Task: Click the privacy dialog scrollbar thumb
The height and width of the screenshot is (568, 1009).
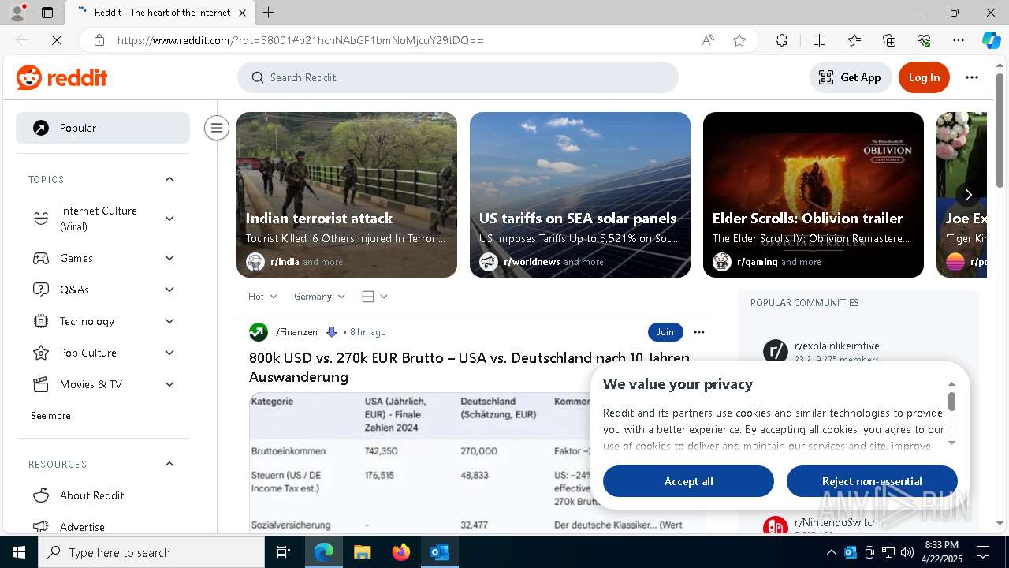Action: click(x=951, y=402)
